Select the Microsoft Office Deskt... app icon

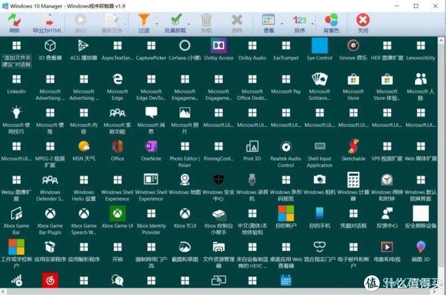coord(253,79)
